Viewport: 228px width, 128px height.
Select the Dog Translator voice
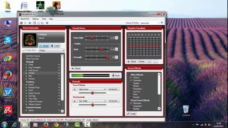[x=35, y=68]
